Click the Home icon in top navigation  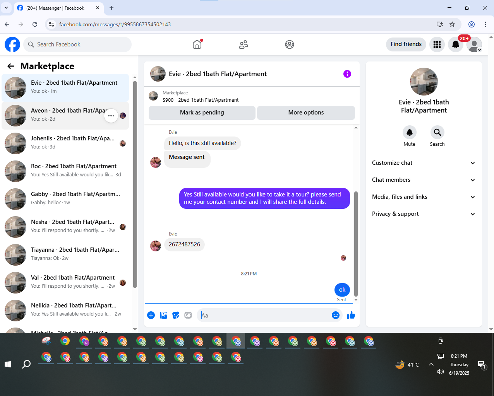point(197,44)
